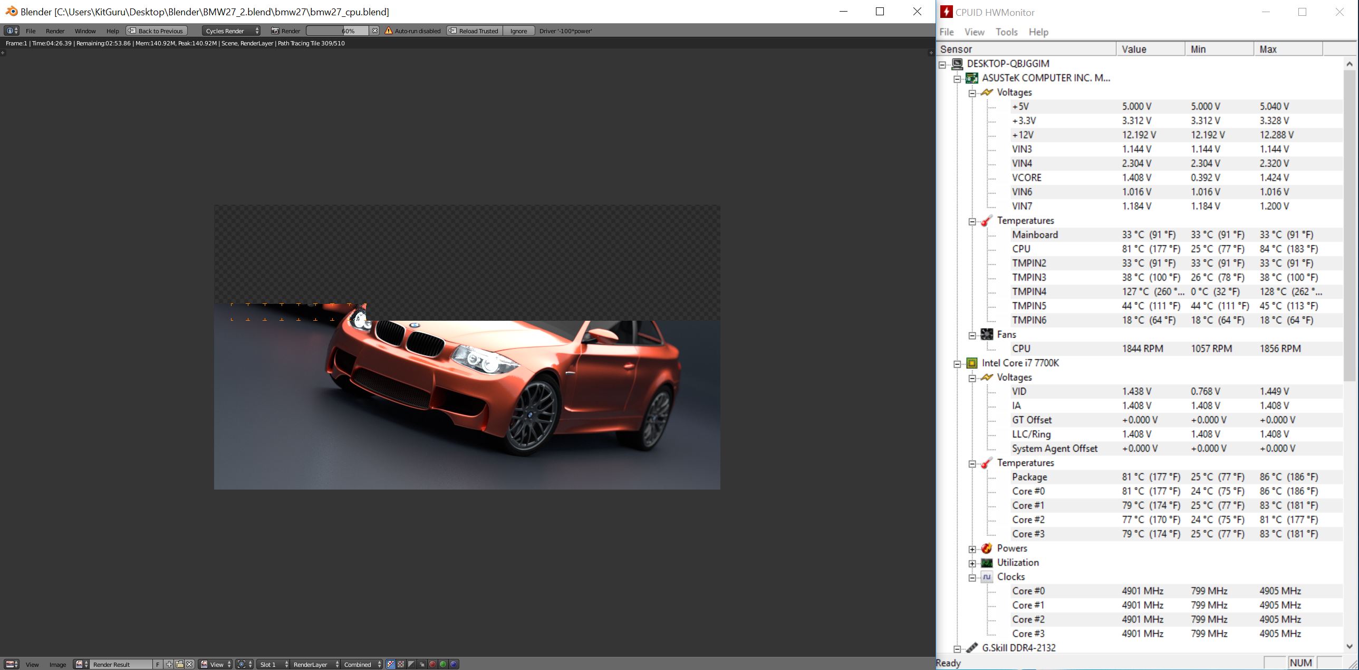
Task: Open the image editor type selector icon
Action: pos(12,664)
